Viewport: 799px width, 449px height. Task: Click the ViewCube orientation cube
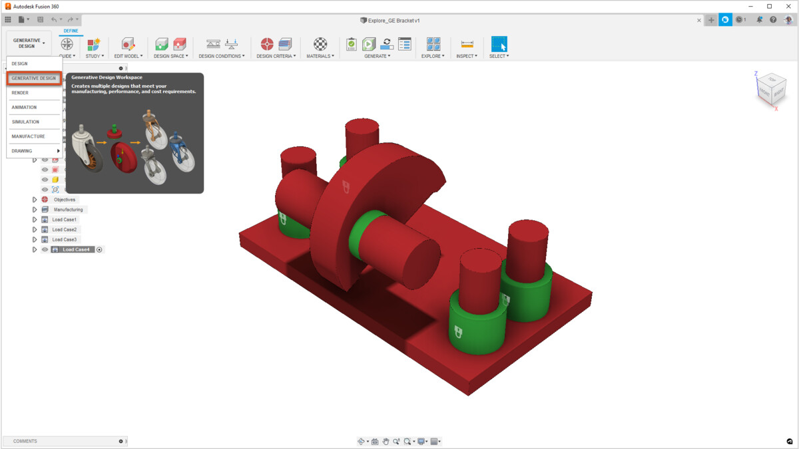pyautogui.click(x=771, y=88)
